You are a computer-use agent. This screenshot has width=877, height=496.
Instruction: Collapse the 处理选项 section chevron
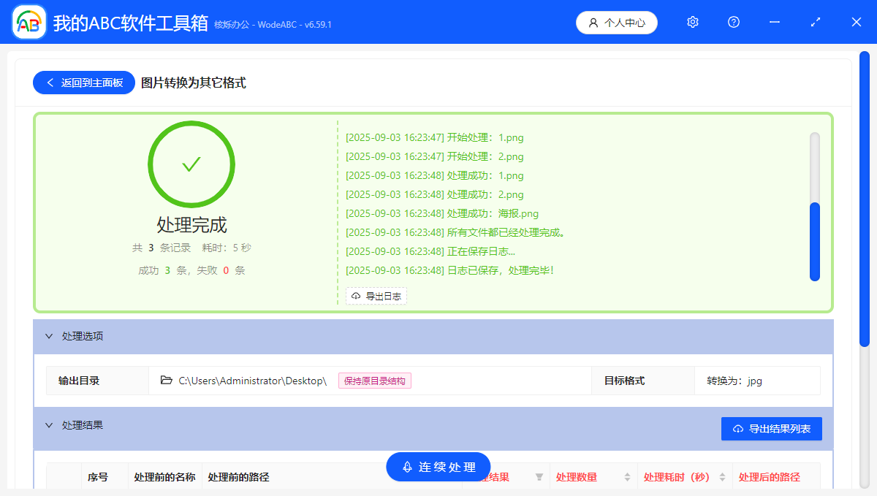coord(49,336)
